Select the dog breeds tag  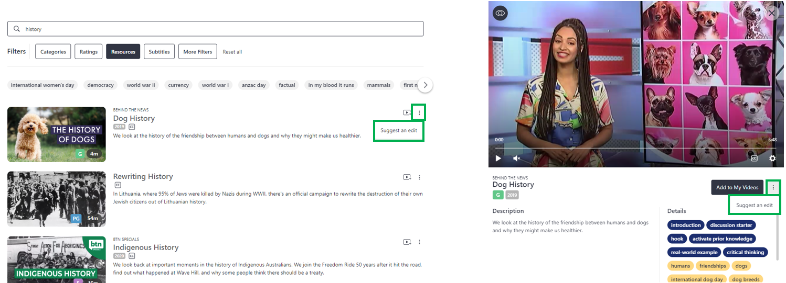tap(746, 279)
